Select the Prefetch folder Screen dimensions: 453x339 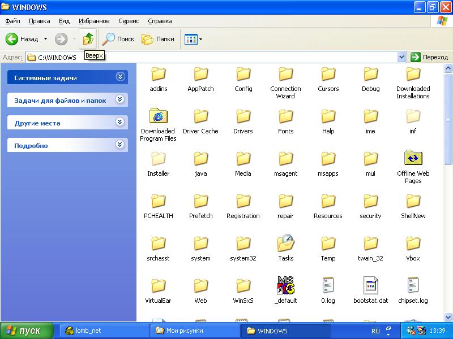[200, 206]
